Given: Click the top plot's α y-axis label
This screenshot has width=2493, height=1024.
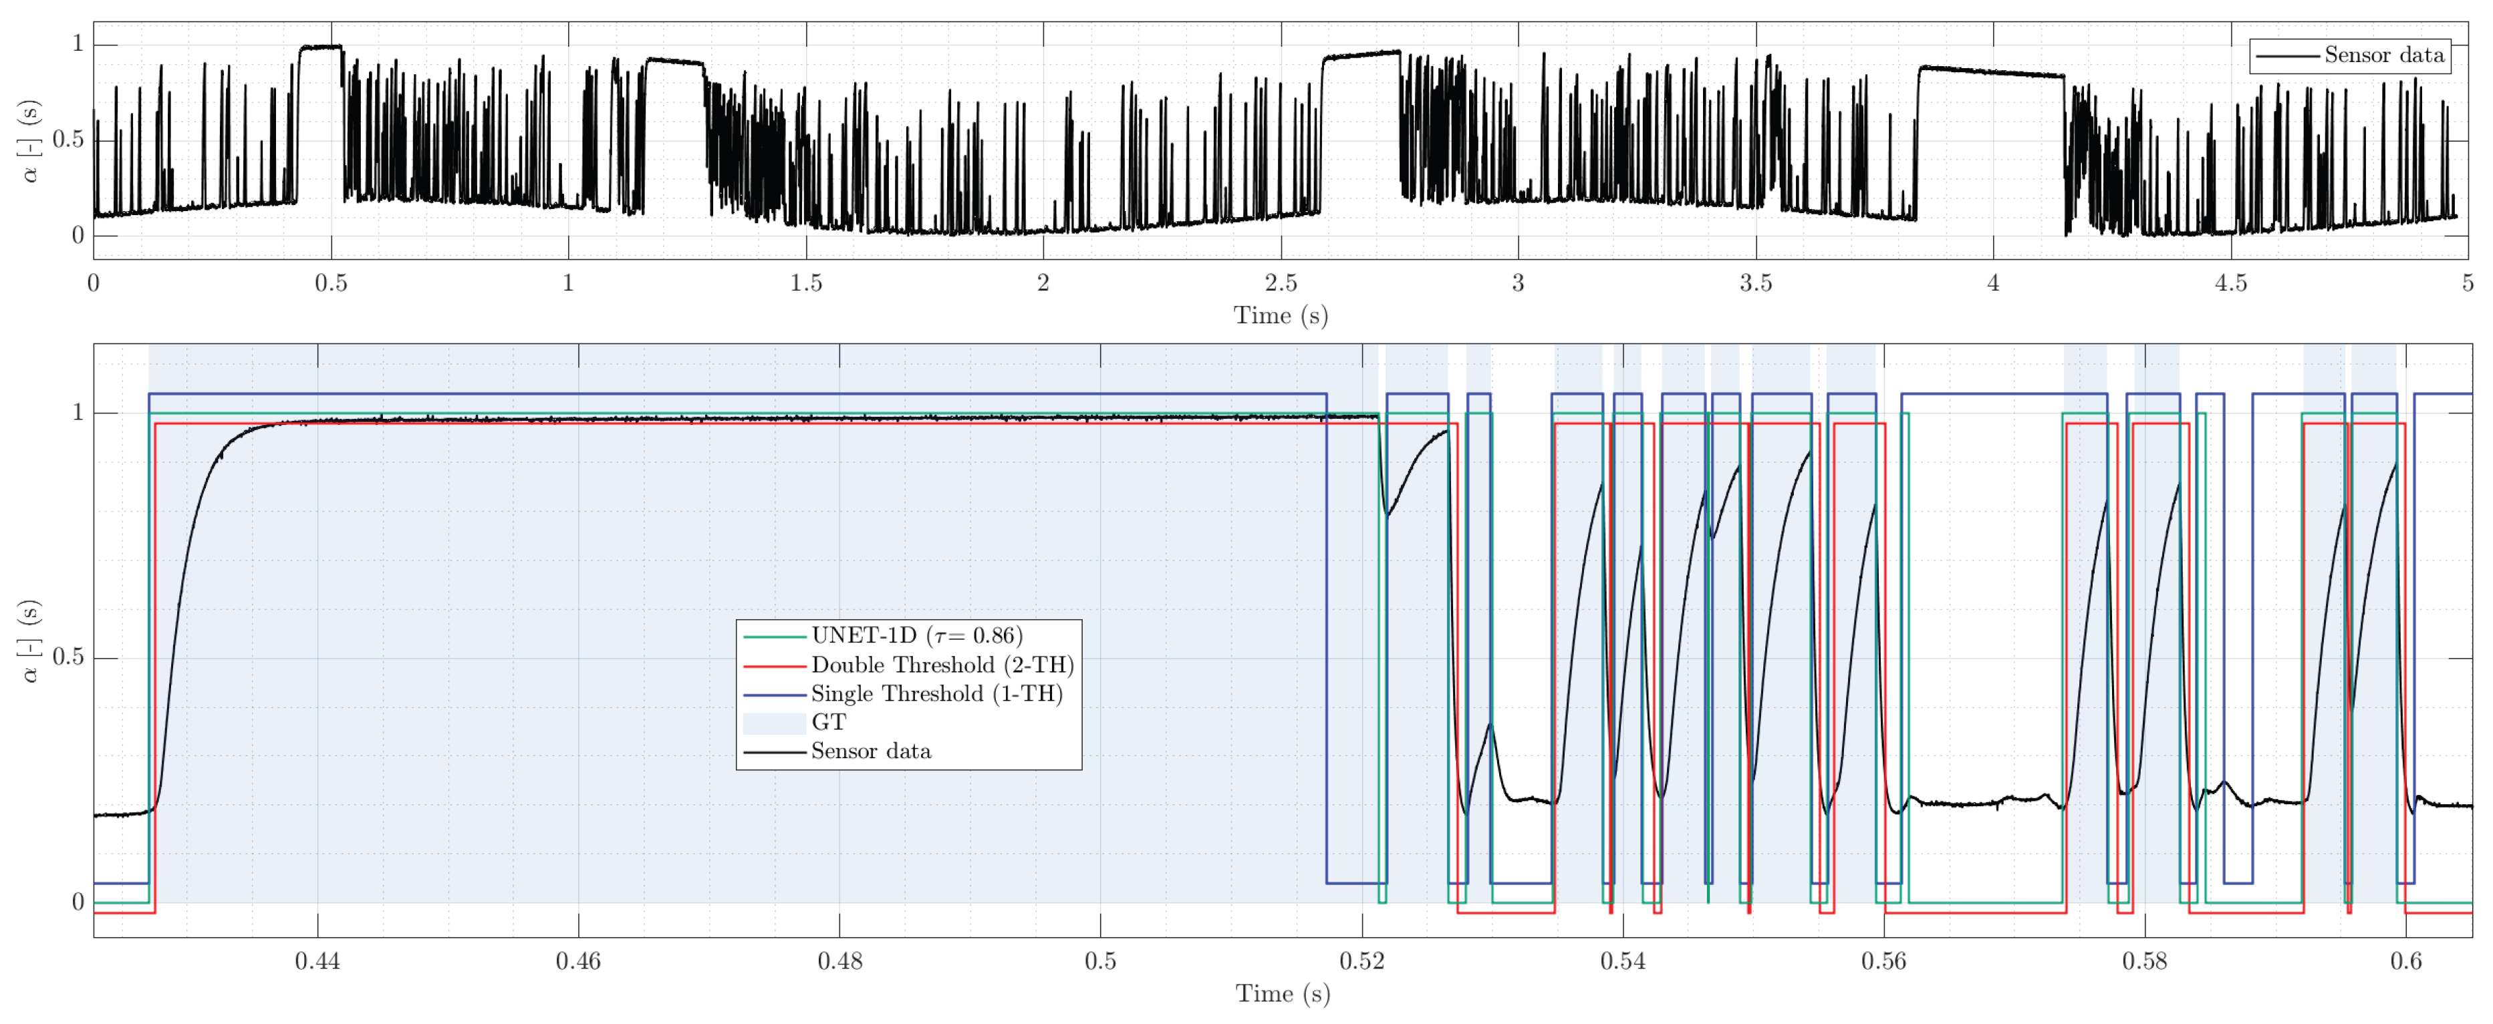Looking at the screenshot, I should 31,141.
